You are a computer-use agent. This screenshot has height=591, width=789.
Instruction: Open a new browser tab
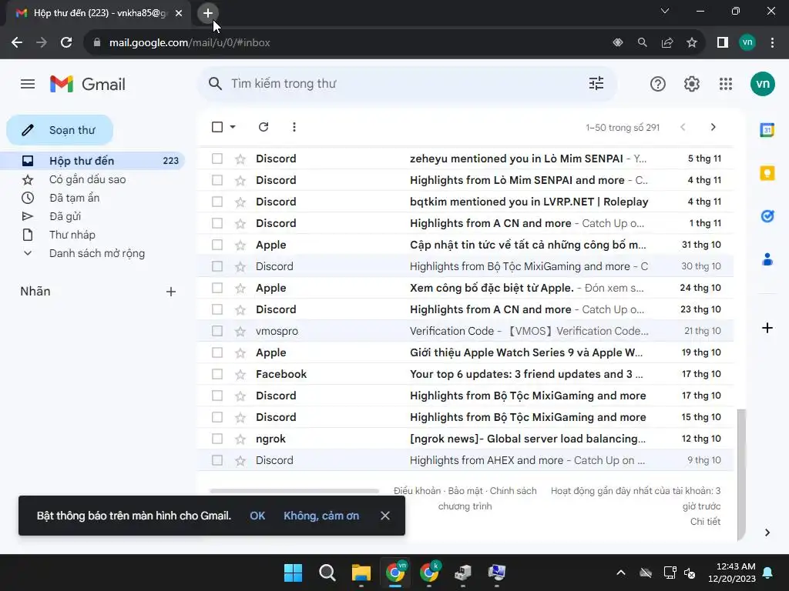[208, 13]
